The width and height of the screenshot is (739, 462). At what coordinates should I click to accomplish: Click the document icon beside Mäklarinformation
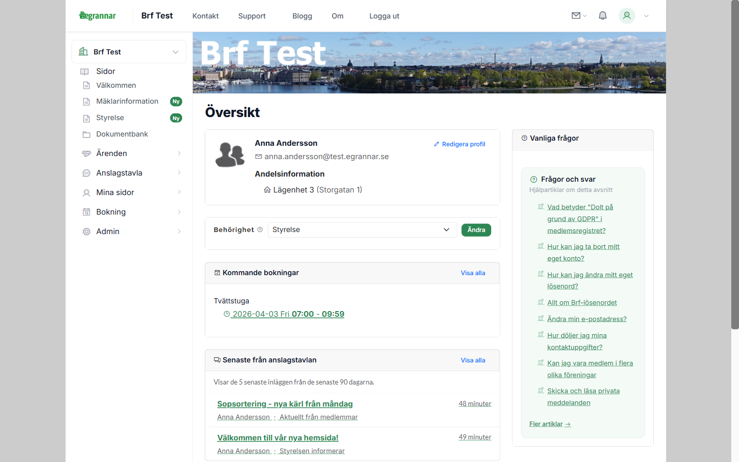pos(86,102)
